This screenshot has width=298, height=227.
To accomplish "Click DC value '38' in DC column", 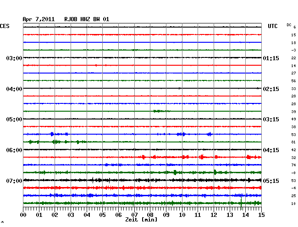I will (x=293, y=127).
